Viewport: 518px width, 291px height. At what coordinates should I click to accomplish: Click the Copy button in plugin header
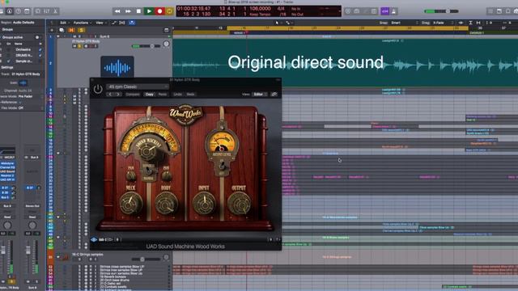(149, 95)
